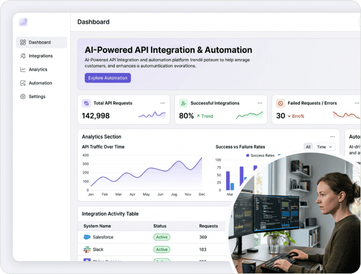Screen dimensions: 361x274
Task: Click the Successful Integrations green sparkline
Action: point(250,115)
